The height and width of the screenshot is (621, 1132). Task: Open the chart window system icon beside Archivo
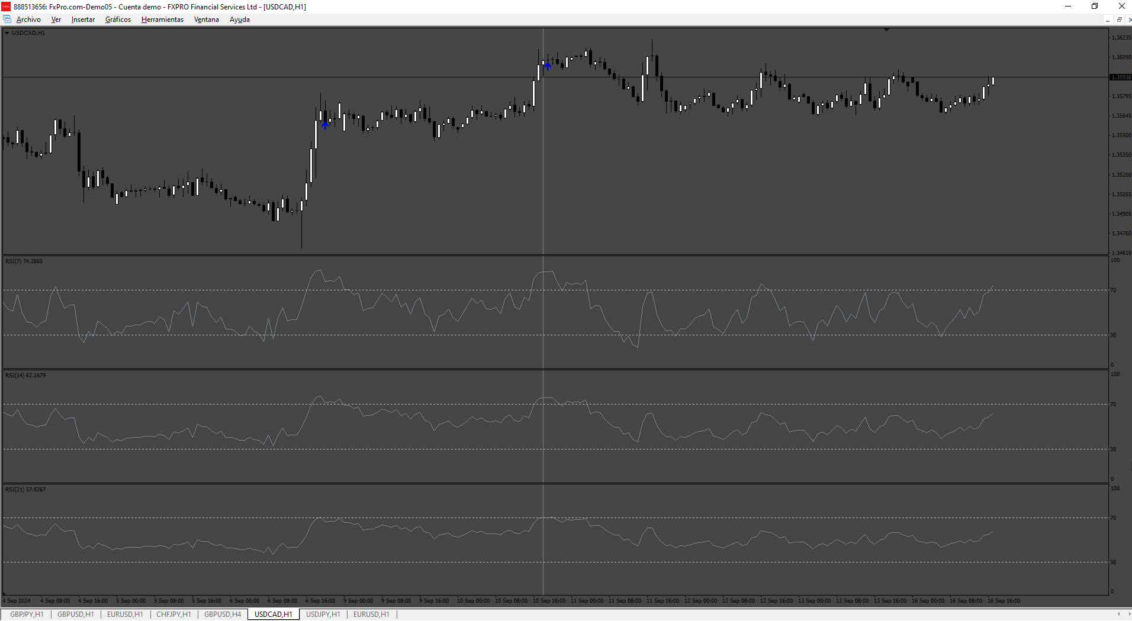tap(7, 20)
